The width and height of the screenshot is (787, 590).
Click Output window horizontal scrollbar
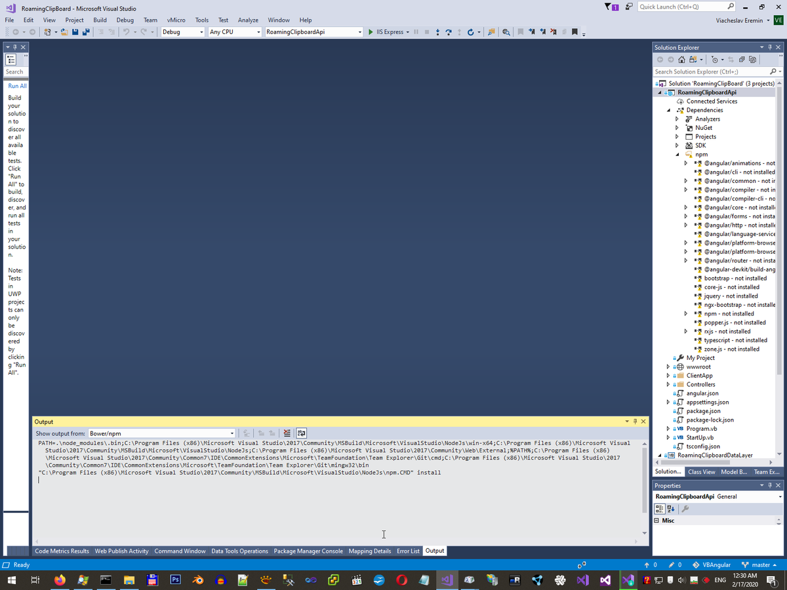pos(337,541)
